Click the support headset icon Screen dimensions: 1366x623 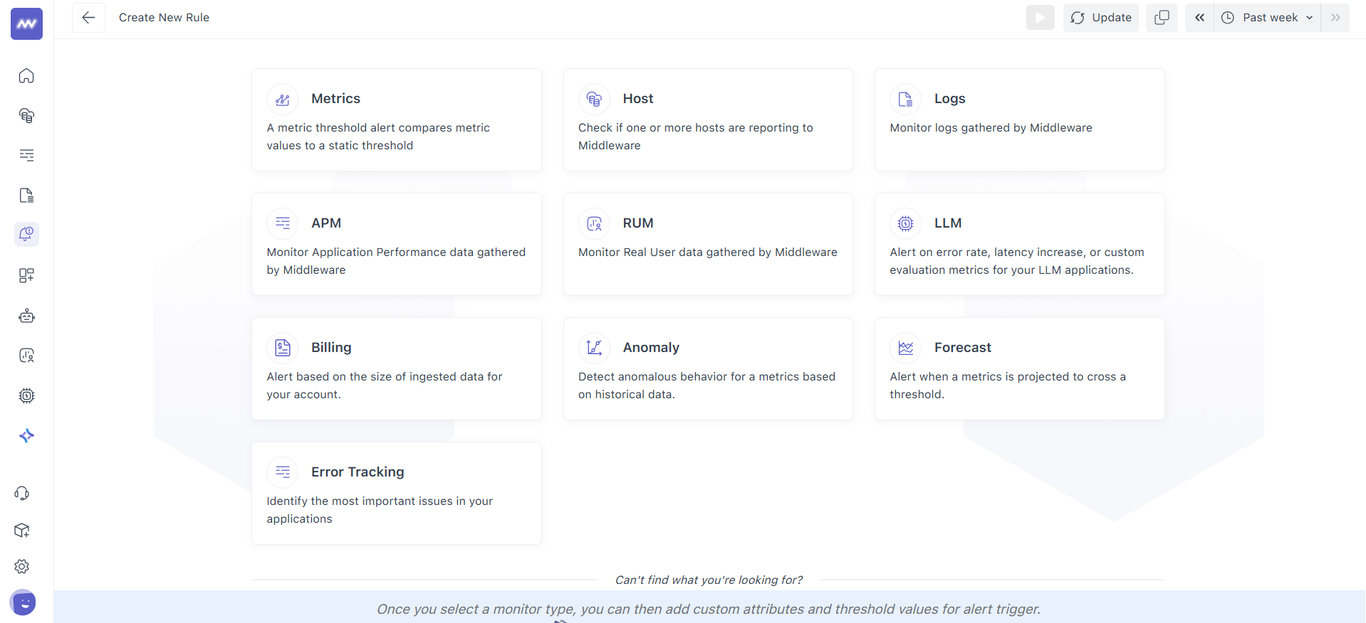[x=22, y=493]
